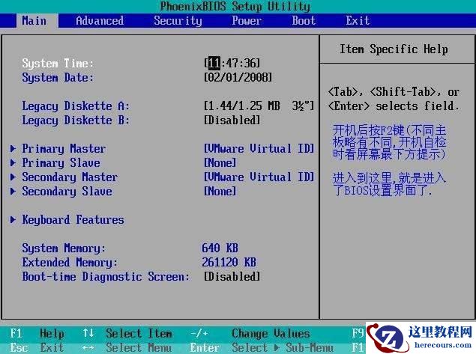Select the Primary Master entry
The width and height of the screenshot is (476, 354).
point(64,149)
